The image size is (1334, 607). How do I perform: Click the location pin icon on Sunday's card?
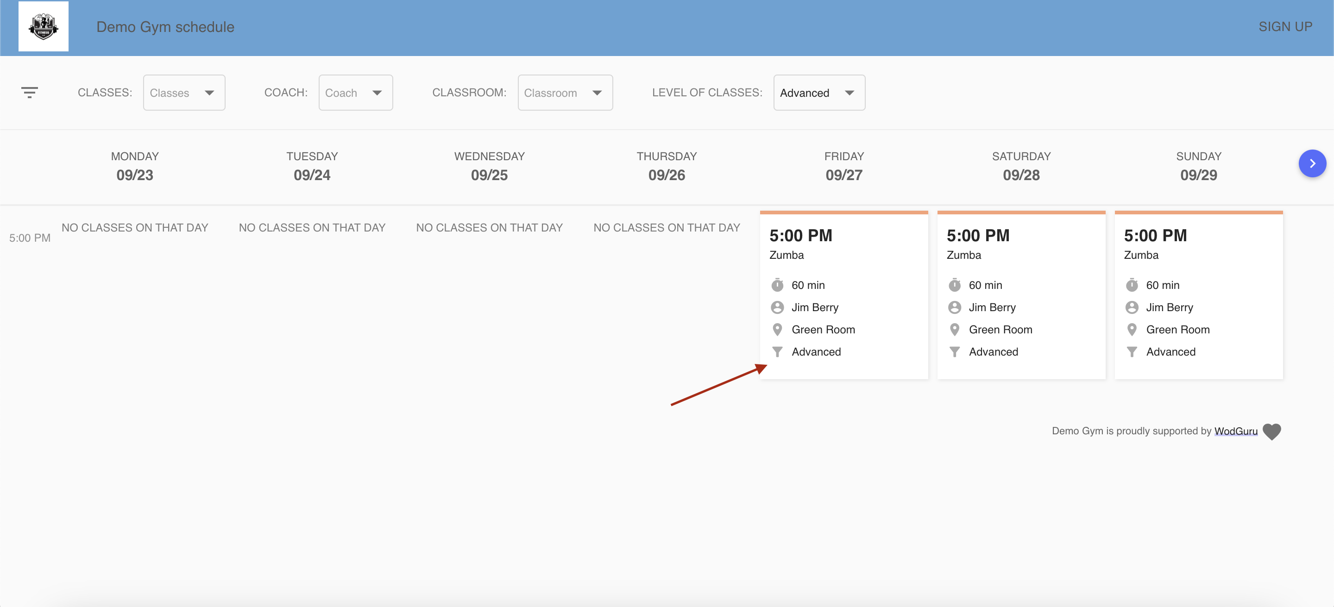[1132, 330]
